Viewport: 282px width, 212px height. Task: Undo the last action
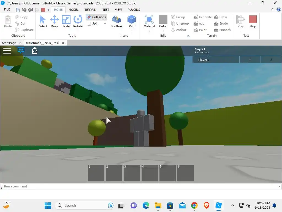pyautogui.click(x=24, y=10)
